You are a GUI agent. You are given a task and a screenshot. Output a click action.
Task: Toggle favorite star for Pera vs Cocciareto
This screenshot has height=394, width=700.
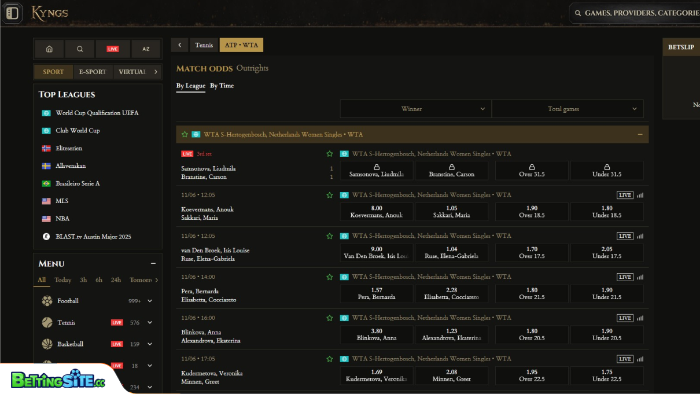tap(330, 277)
